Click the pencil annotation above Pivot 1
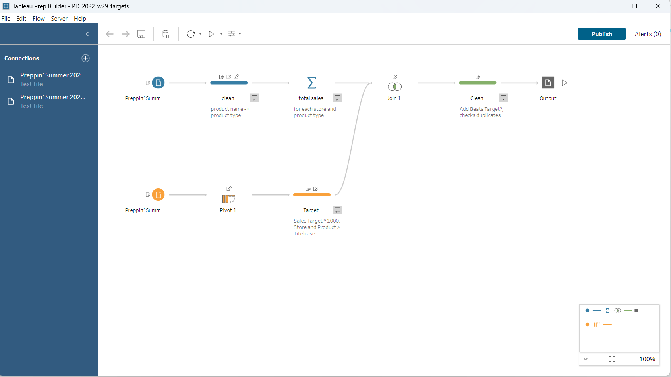Viewport: 671px width, 377px height. point(229,188)
